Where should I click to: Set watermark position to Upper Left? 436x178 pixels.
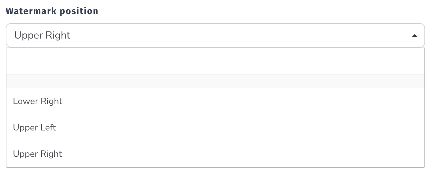coord(34,128)
